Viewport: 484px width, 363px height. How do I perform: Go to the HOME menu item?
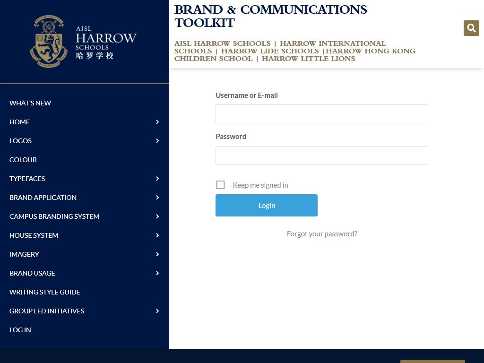[19, 122]
